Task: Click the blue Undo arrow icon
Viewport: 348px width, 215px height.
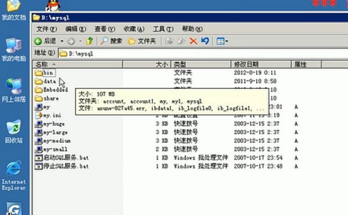Action: [205, 41]
